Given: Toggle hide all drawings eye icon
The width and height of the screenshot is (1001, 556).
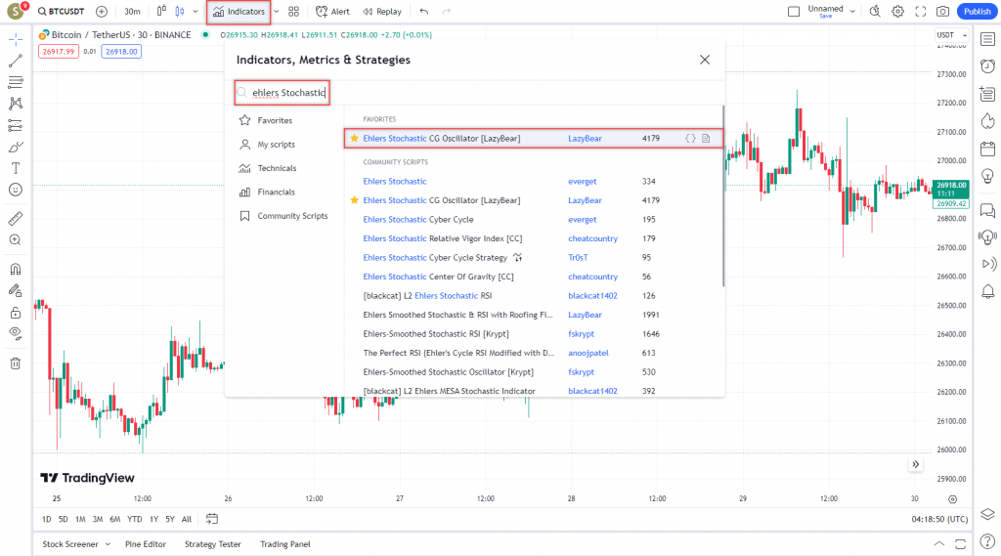Looking at the screenshot, I should pos(16,333).
